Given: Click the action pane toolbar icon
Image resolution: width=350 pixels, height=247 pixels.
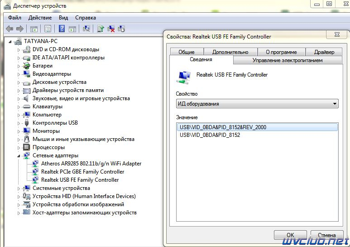Looking at the screenshot, I should (x=72, y=29).
